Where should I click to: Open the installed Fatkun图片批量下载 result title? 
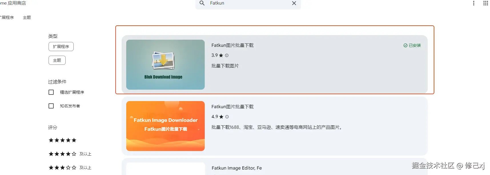click(232, 45)
